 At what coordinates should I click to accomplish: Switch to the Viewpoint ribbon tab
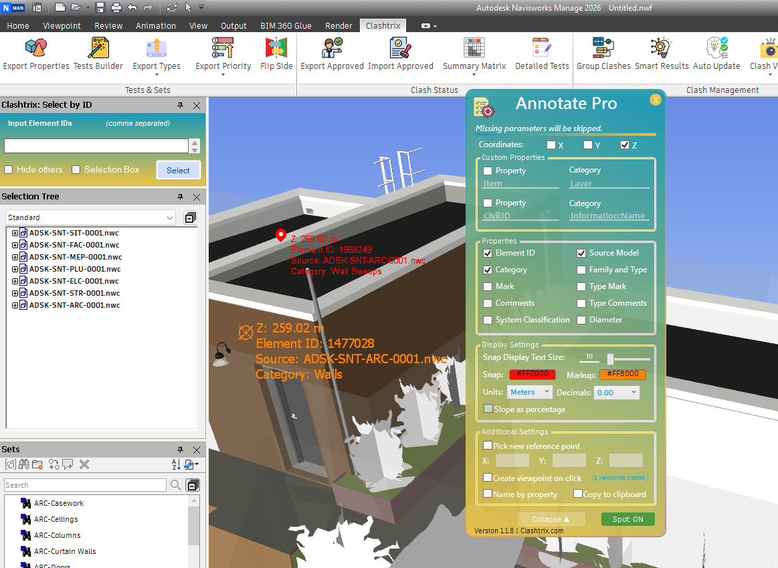tap(62, 25)
